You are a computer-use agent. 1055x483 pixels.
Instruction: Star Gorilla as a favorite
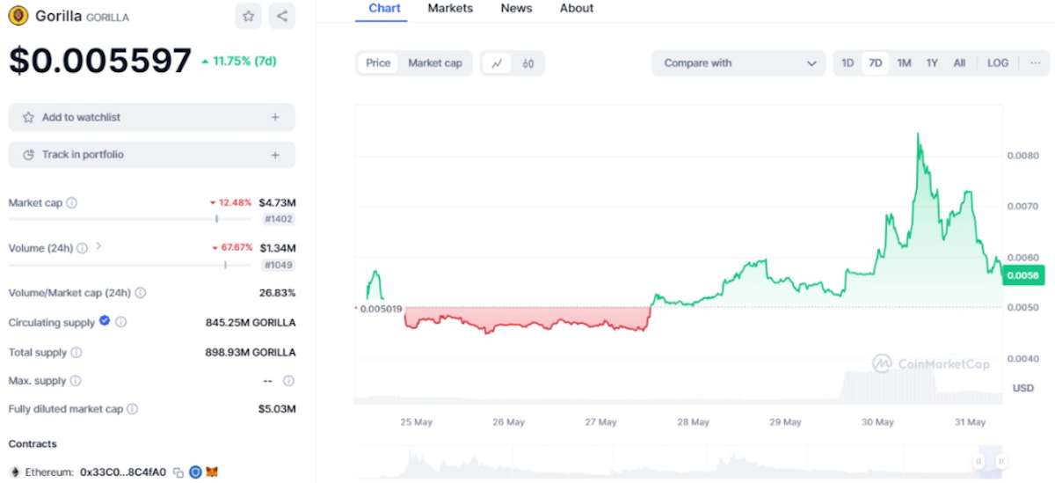coord(249,16)
